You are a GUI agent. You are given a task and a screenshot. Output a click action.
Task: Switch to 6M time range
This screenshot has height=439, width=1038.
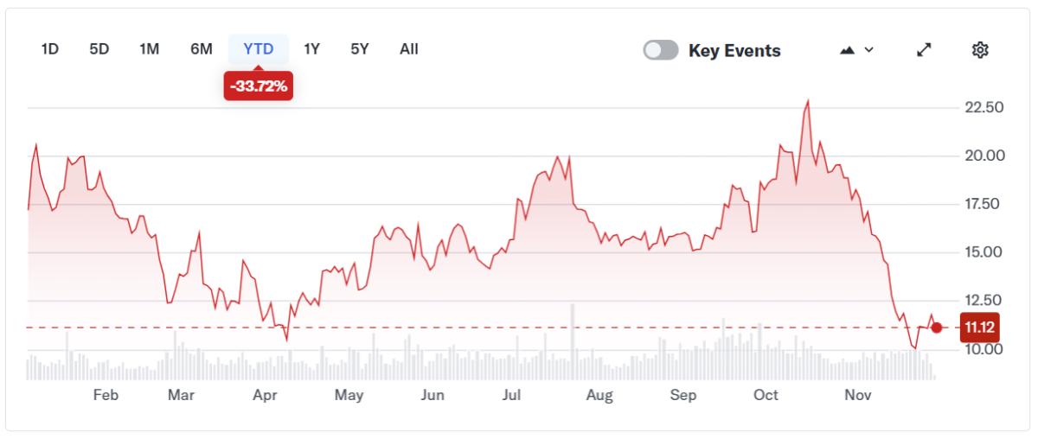pos(201,49)
